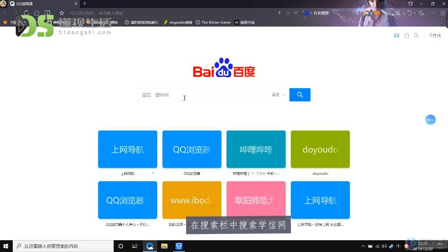Open the doyoudo官网 bookmark
Viewport: 448px width, 252px height.
[178, 22]
